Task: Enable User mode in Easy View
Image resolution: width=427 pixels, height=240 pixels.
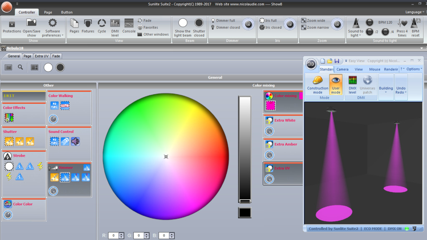Action: coord(336,85)
